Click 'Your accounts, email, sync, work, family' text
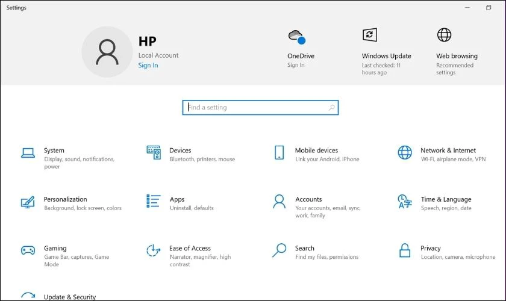This screenshot has width=506, height=301. point(328,212)
